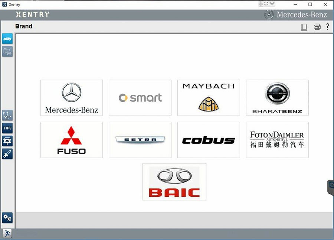This screenshot has width=334, height=240.
Task: Open the vehicle data list sidebar icon
Action: [7, 51]
